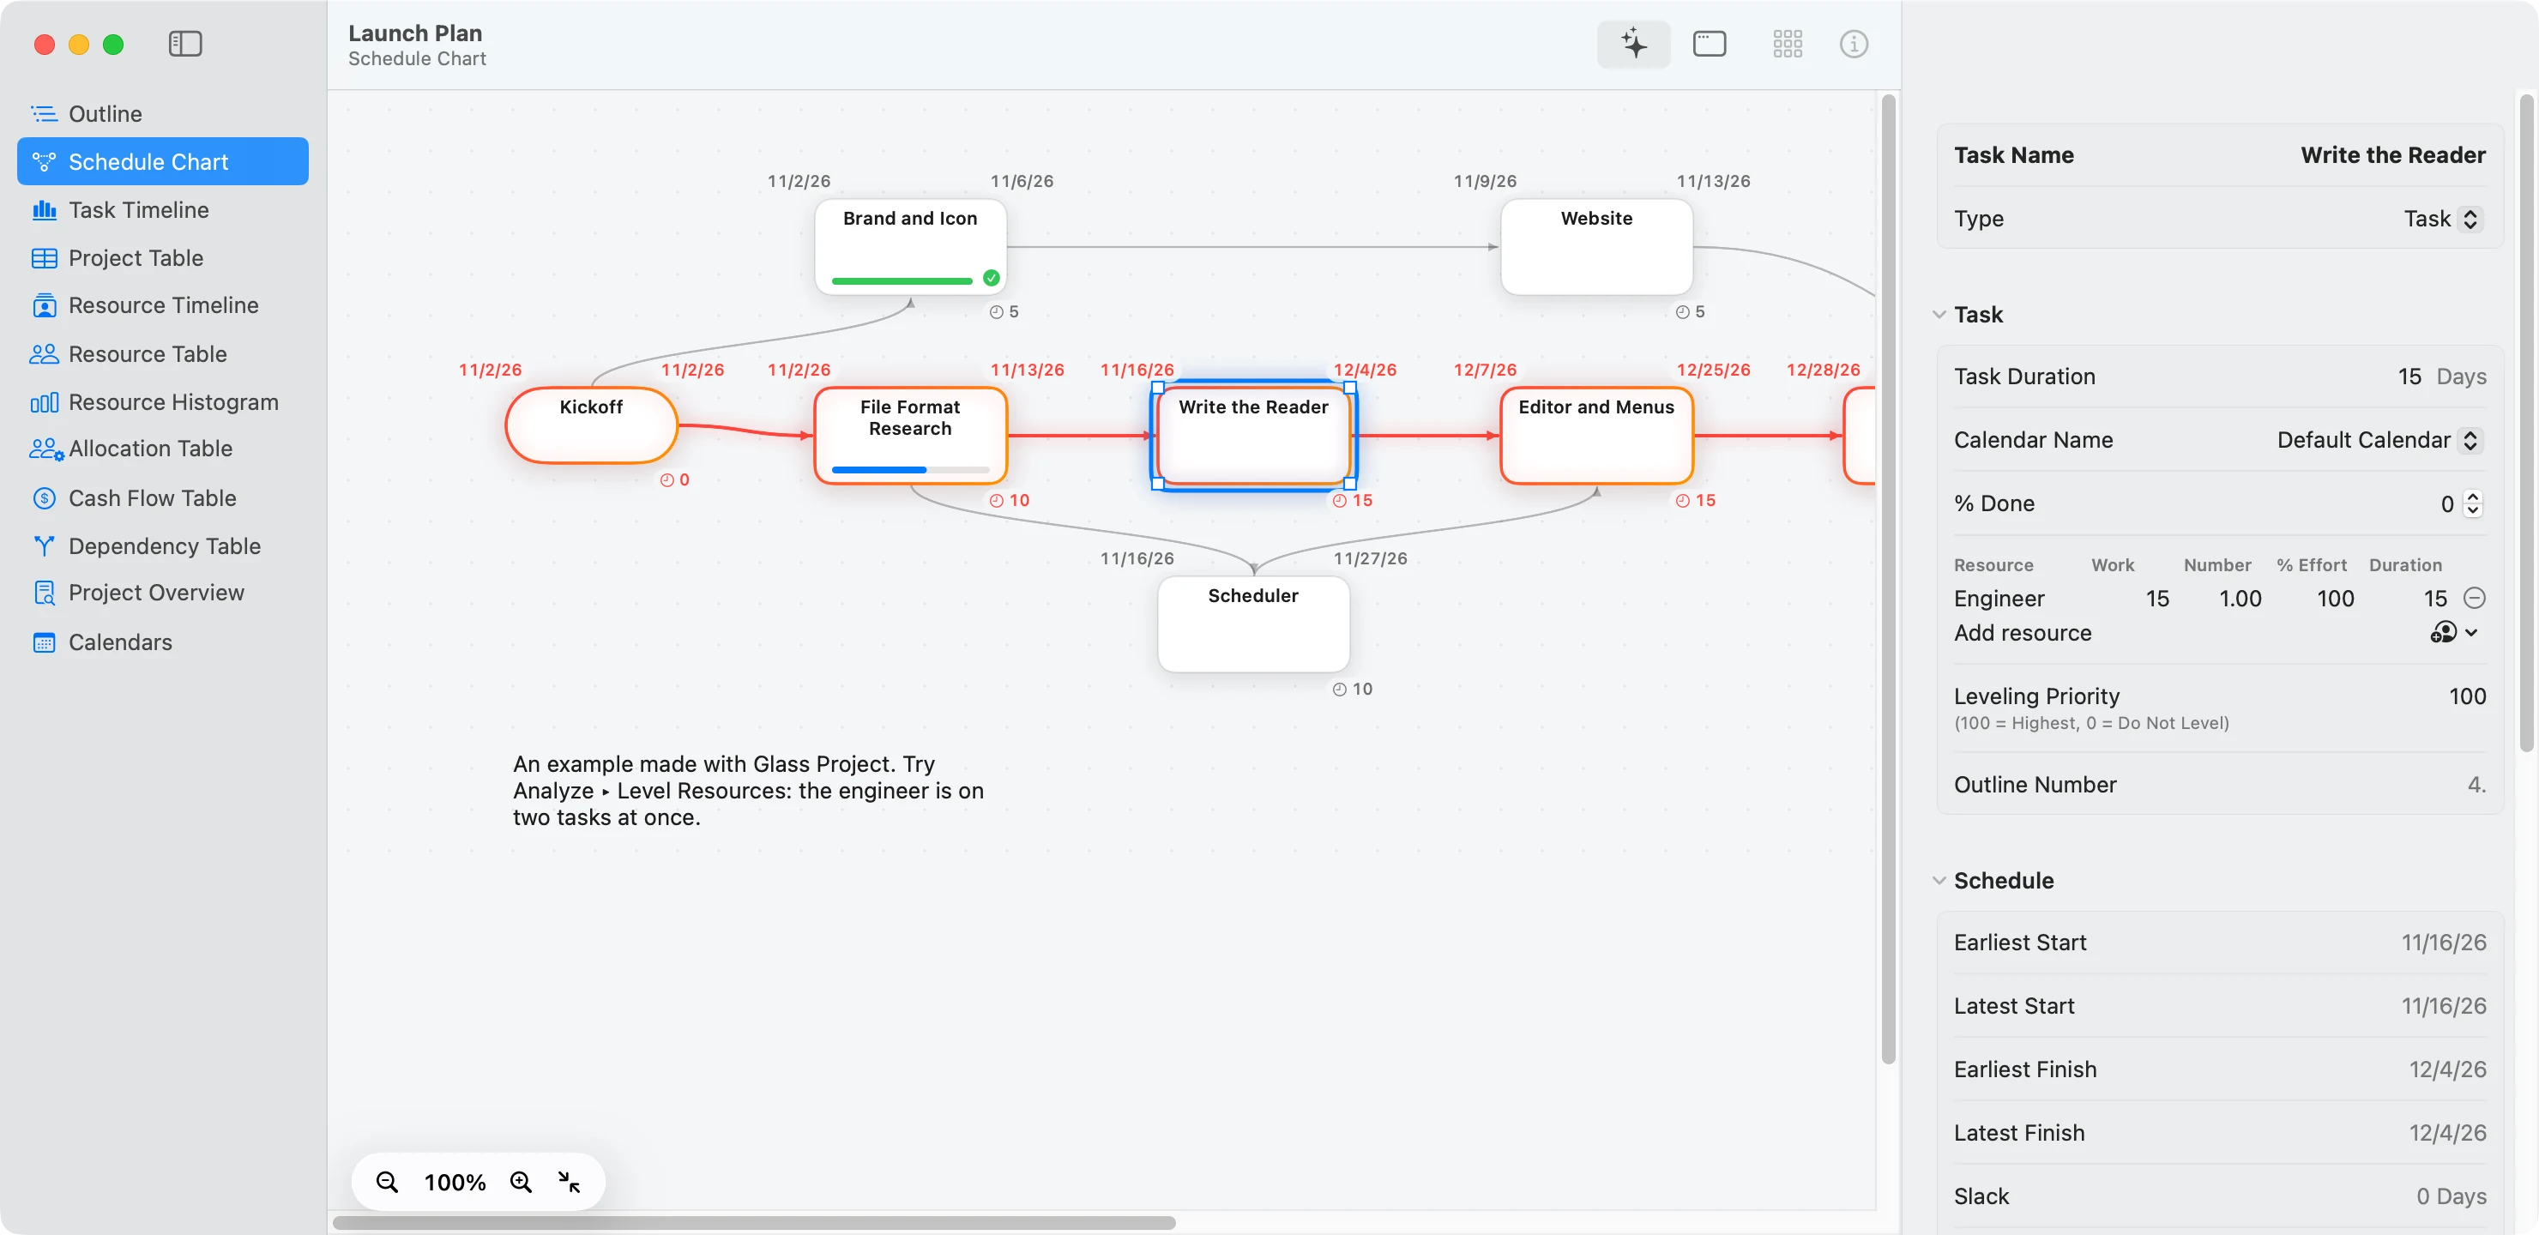Open the Calendars view

163,642
